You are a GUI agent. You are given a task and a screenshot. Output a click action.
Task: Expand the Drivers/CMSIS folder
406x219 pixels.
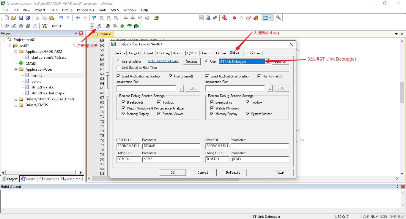pos(16,105)
